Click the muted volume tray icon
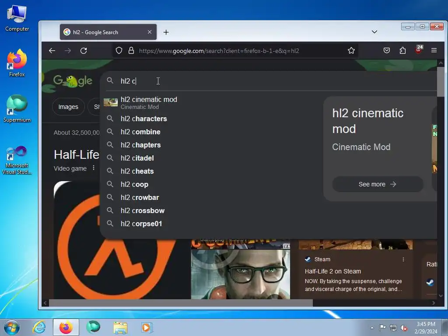448x336 pixels. (404, 328)
